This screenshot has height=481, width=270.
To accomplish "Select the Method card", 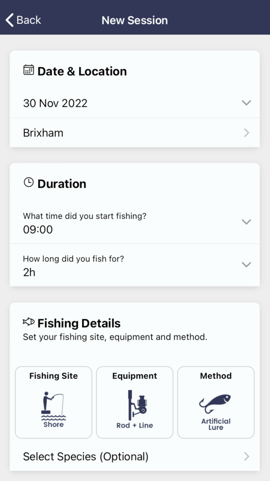I will (x=216, y=402).
